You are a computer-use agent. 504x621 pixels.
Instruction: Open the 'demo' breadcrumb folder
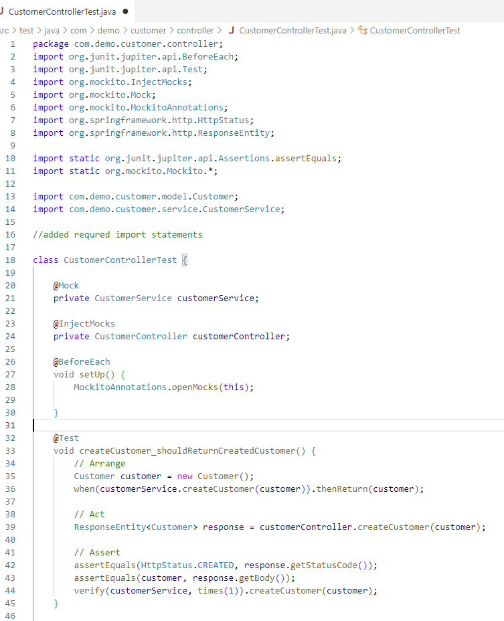[108, 31]
